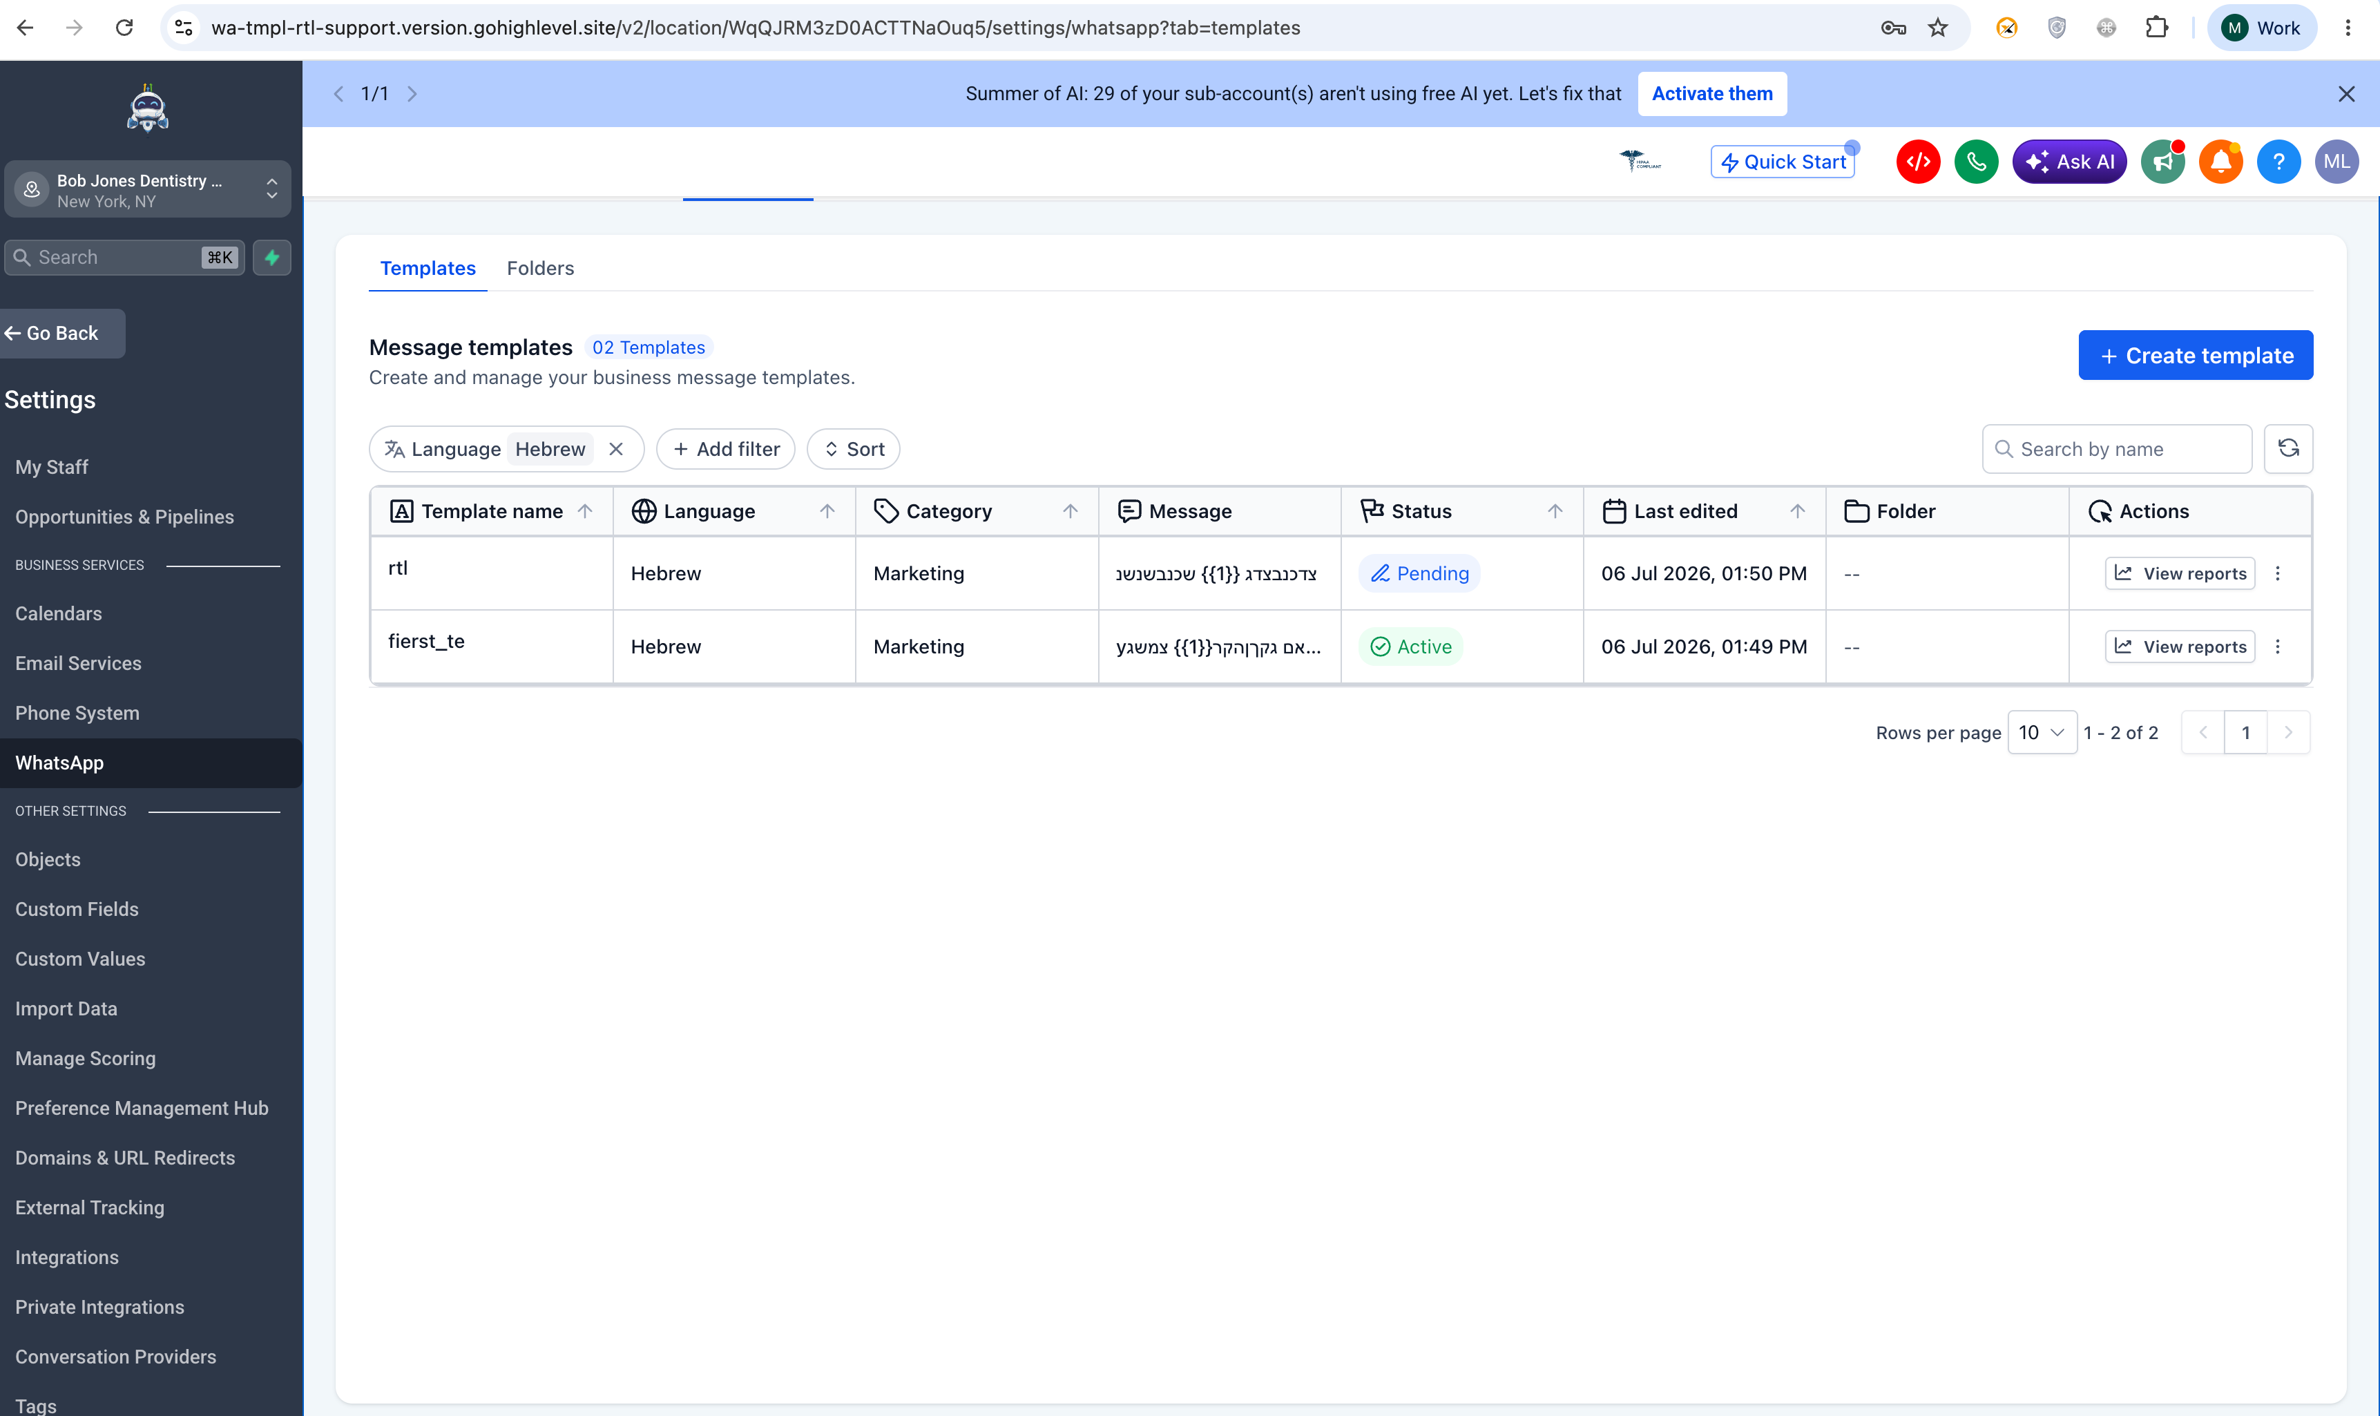Viewport: 2380px width, 1416px height.
Task: Close the Summer of AI banner
Action: tap(2347, 93)
